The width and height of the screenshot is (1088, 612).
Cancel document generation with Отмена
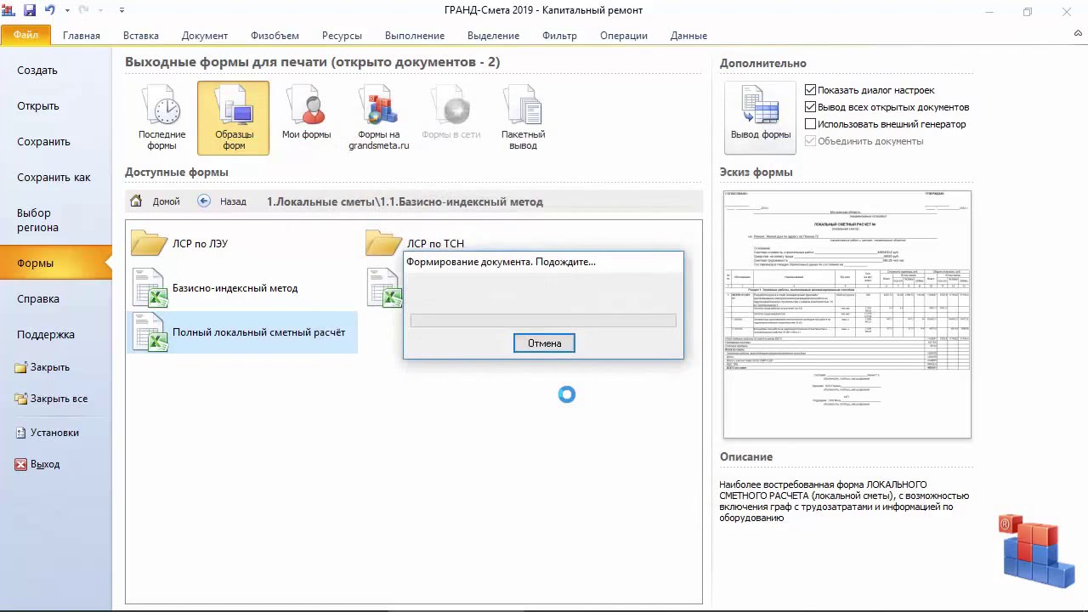[544, 343]
